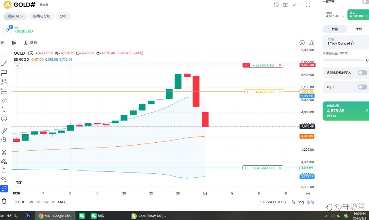Viewport: 369px width, 220px height.
Task: Click the green buy price button
Action: click(x=358, y=15)
